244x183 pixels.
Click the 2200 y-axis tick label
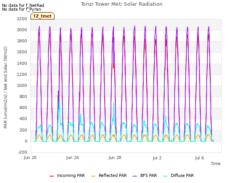click(x=22, y=19)
